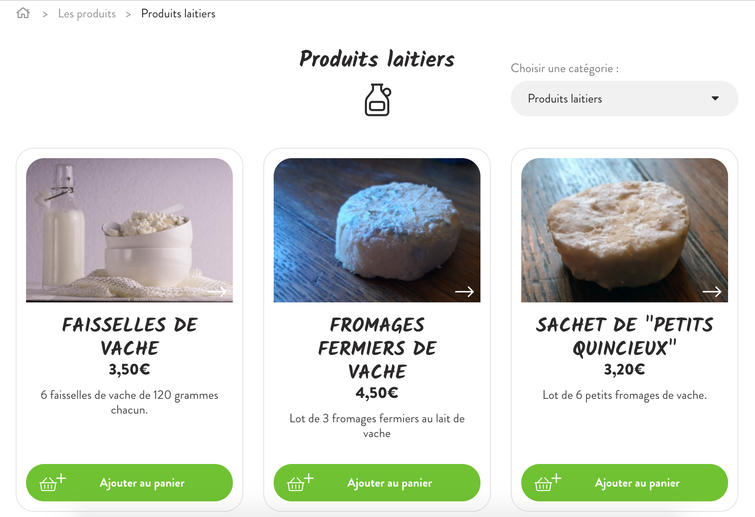Click the milk bottle category icon

click(377, 100)
